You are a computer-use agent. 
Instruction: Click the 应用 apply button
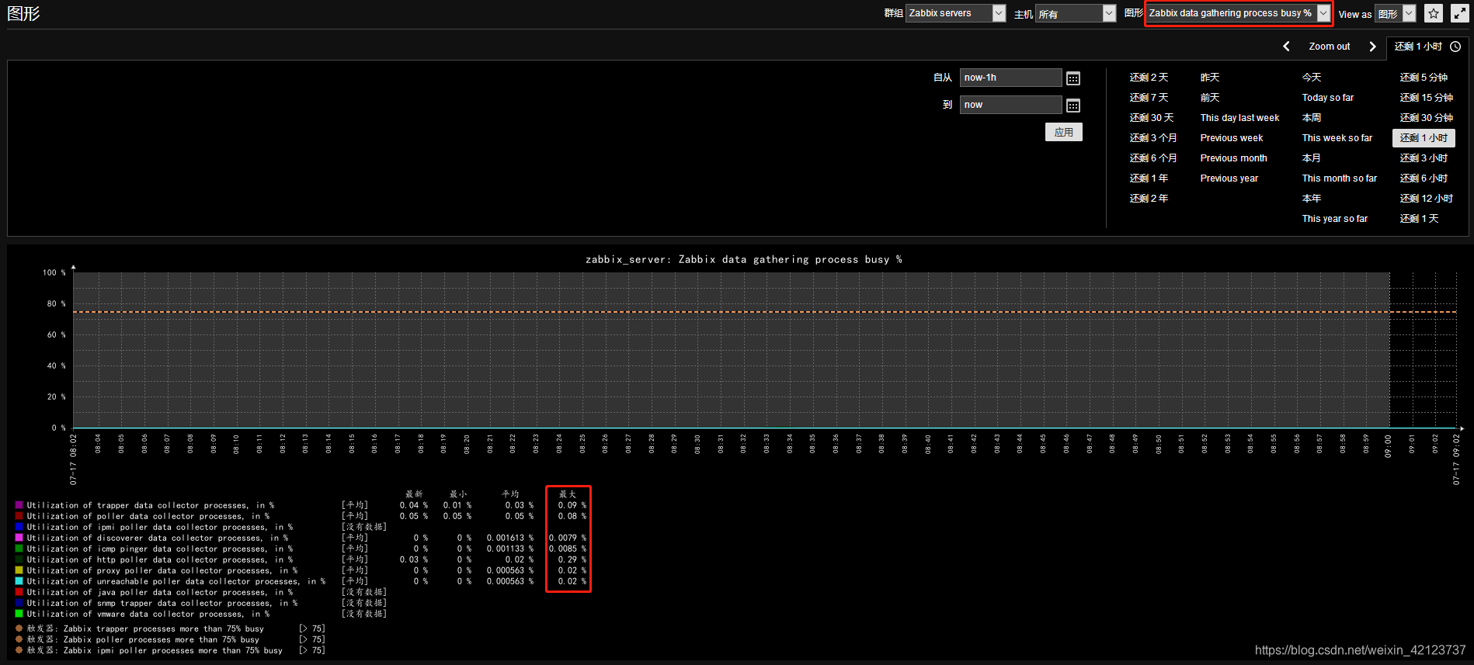1064,132
